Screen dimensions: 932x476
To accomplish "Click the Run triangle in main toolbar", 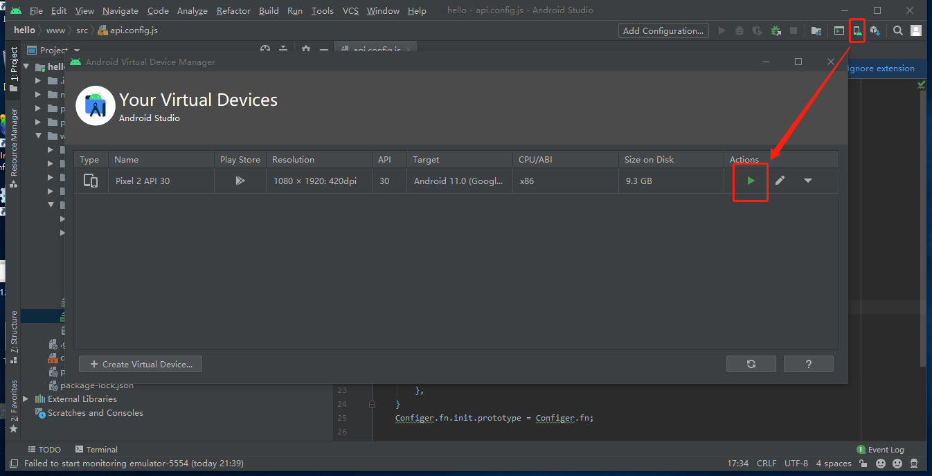I will (x=722, y=30).
